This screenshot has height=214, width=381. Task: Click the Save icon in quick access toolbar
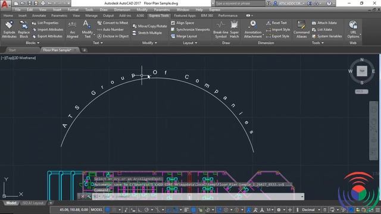tap(29, 4)
